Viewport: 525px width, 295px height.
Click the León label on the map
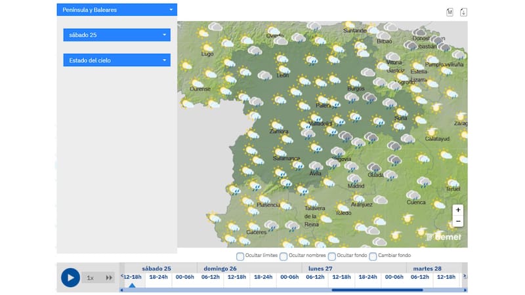click(x=283, y=75)
